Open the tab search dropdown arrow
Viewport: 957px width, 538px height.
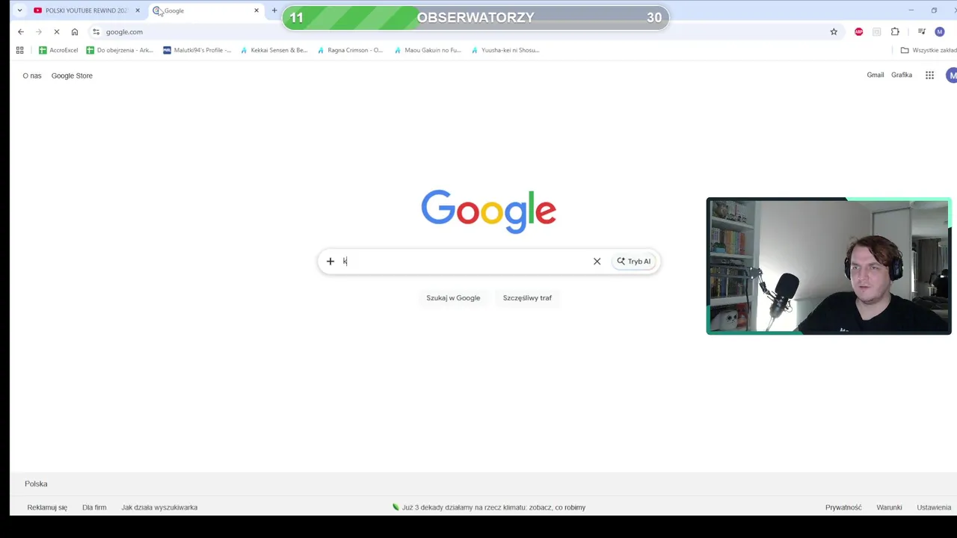point(19,10)
